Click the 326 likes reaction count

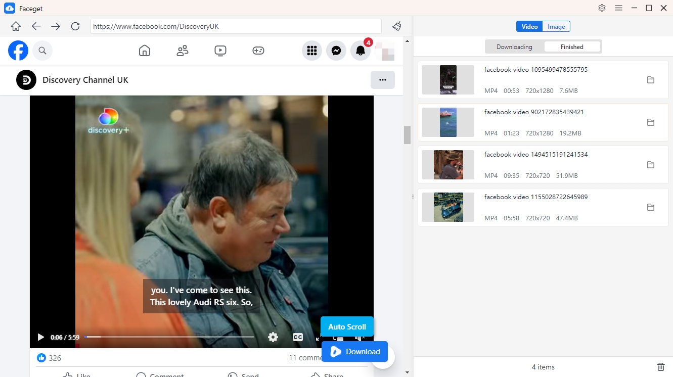point(49,358)
